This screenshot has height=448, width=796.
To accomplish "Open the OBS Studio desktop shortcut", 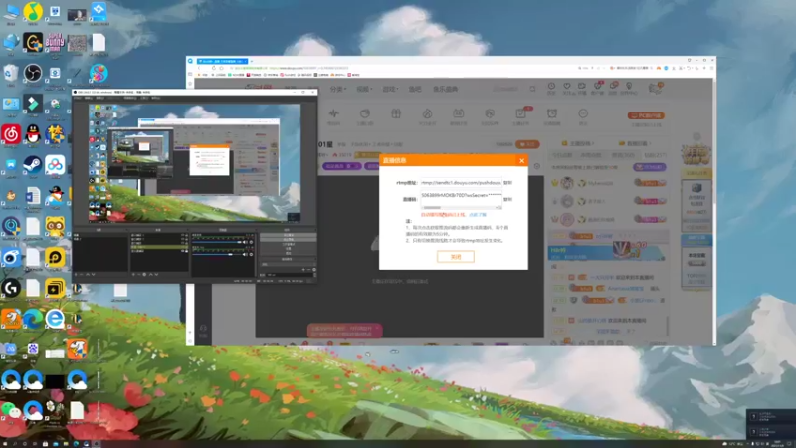I will 33,73.
